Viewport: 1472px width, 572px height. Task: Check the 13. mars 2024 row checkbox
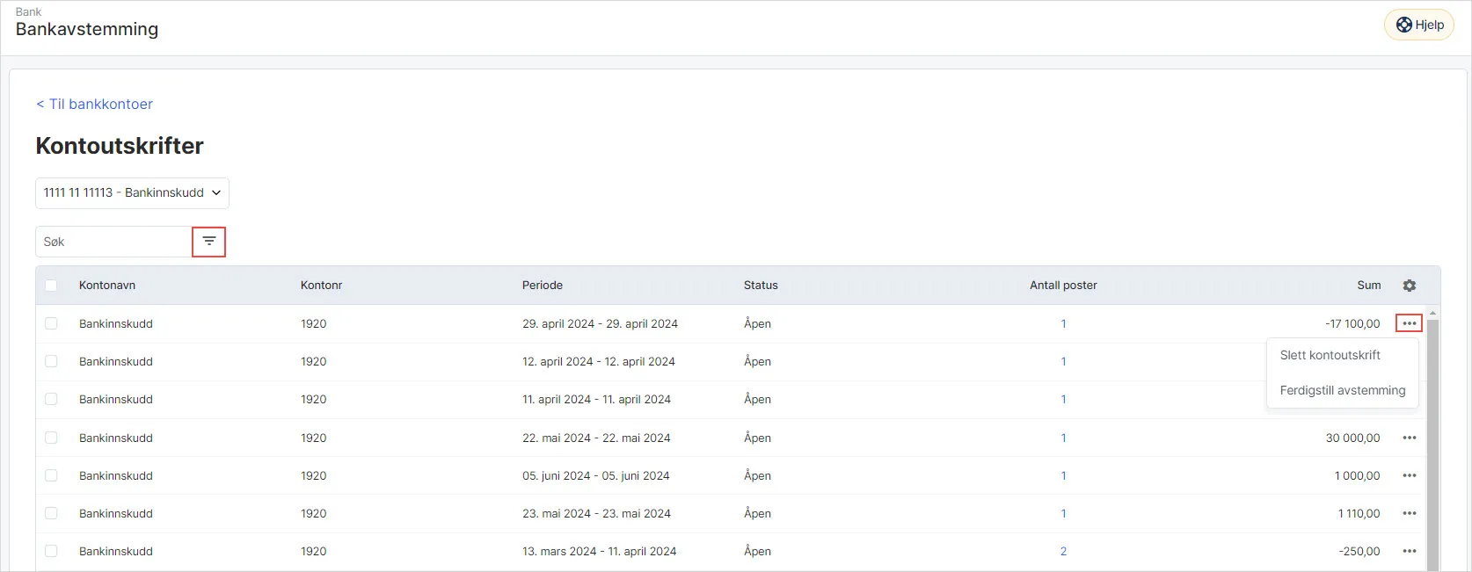tap(51, 551)
